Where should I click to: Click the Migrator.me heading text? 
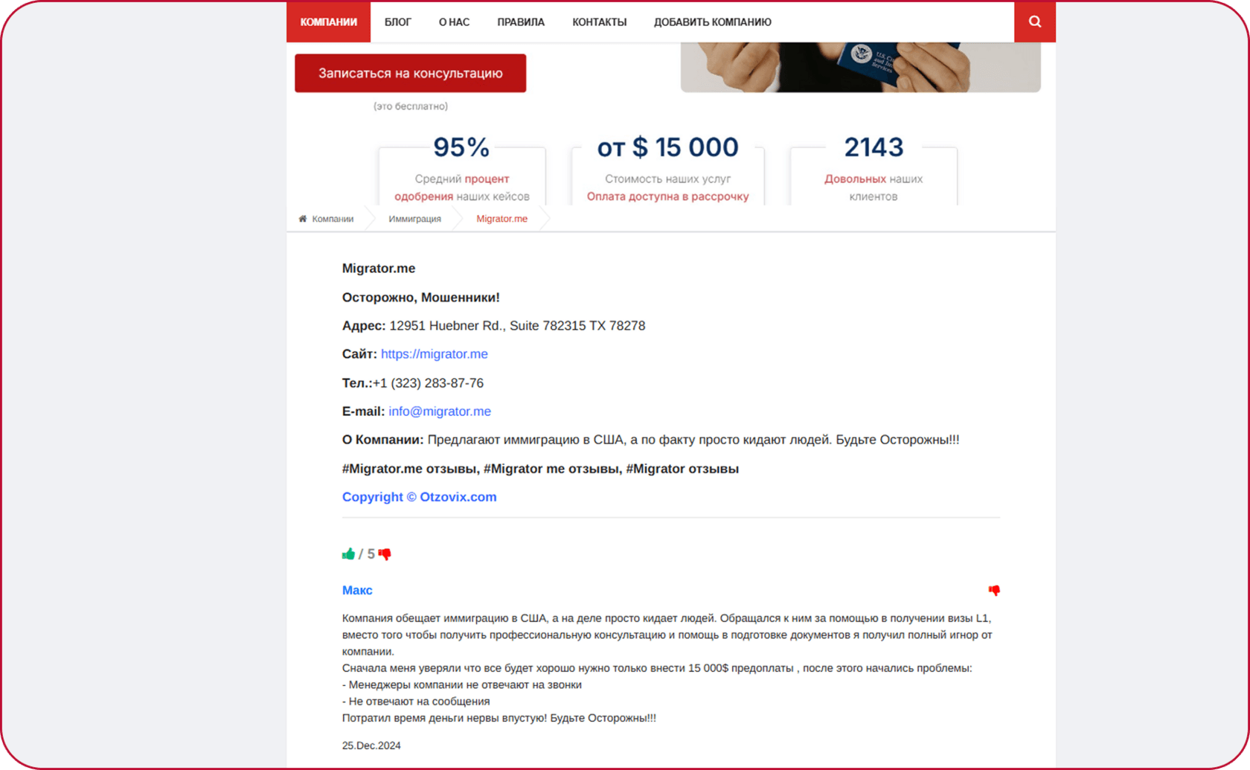379,269
